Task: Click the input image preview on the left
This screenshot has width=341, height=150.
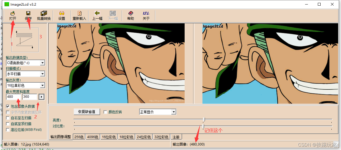Action: (120, 63)
